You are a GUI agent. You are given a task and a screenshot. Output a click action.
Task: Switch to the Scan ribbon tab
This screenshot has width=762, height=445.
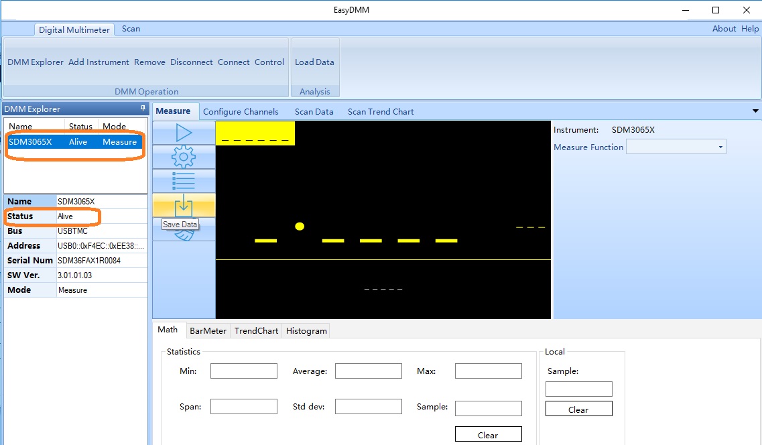tap(131, 29)
